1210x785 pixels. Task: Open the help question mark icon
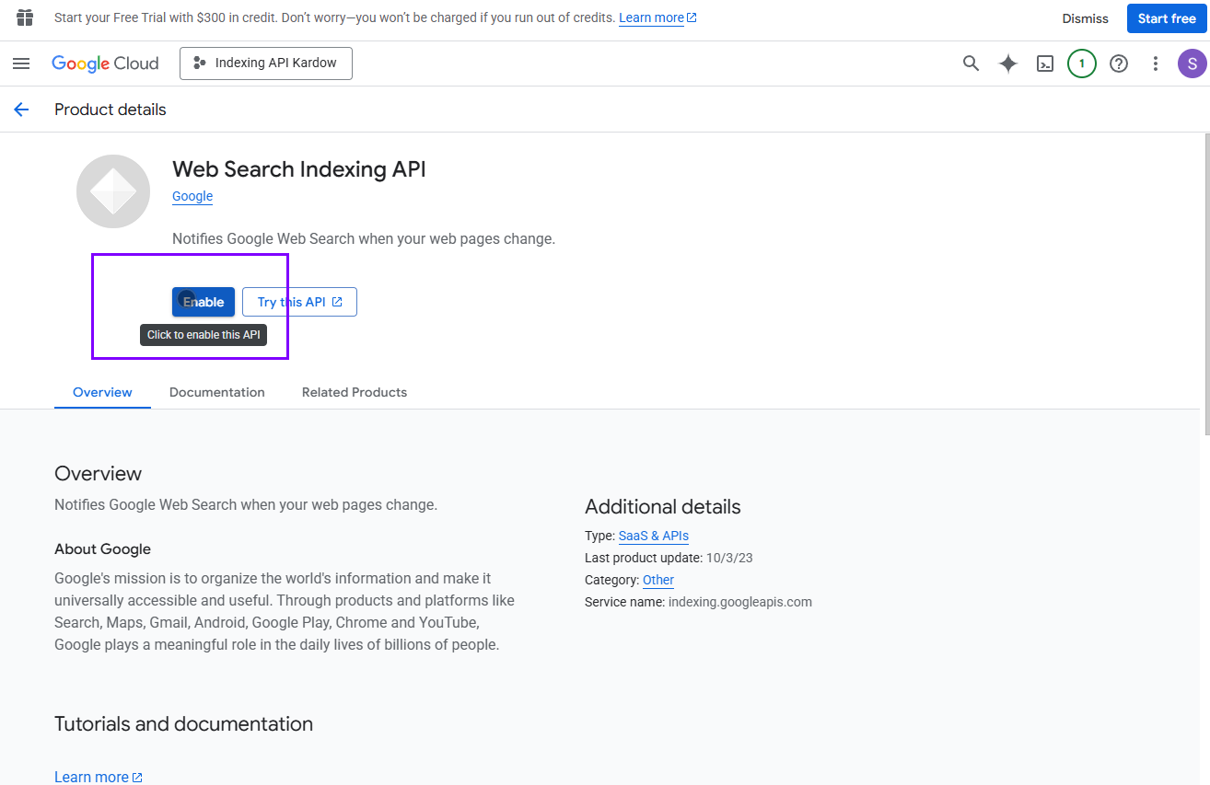coord(1119,63)
